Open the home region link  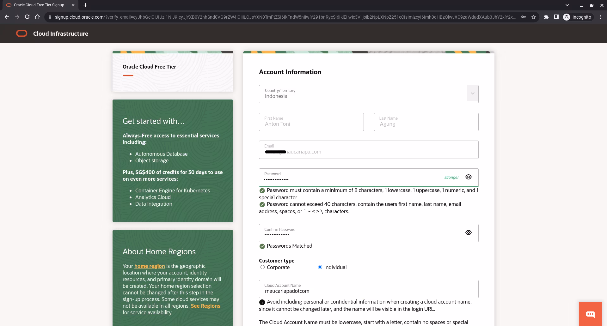pos(150,266)
